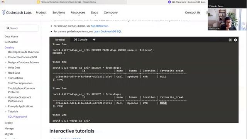
Task: Toggle terminal fullscreen expand icon
Action: (x=230, y=40)
